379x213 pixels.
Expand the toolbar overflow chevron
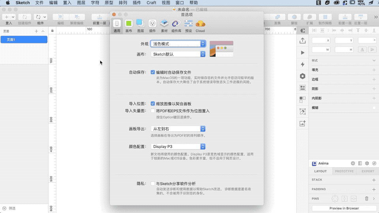[x=375, y=17]
